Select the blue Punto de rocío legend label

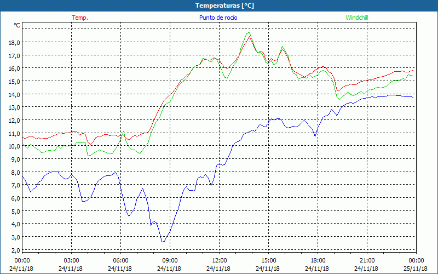pos(218,18)
